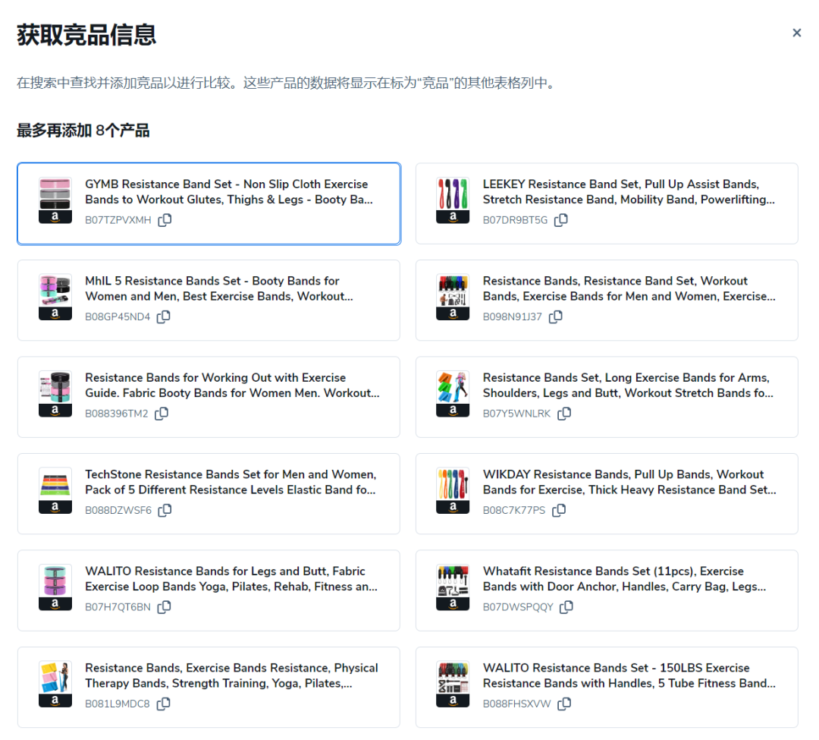The height and width of the screenshot is (740, 819).
Task: Close the 获取竞品信息 dialog
Action: pyautogui.click(x=796, y=33)
